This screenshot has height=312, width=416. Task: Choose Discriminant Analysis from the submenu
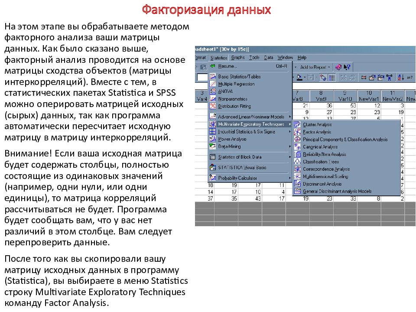tap(346, 184)
